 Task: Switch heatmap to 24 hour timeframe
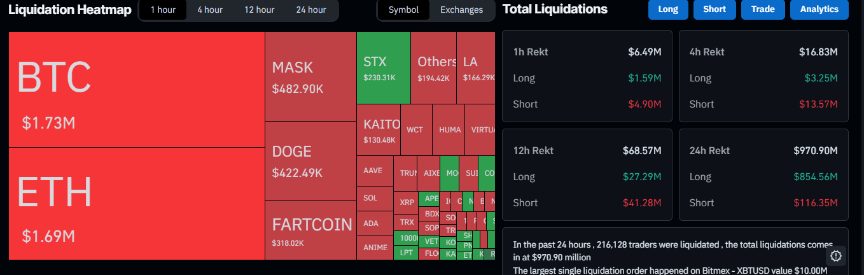(311, 10)
